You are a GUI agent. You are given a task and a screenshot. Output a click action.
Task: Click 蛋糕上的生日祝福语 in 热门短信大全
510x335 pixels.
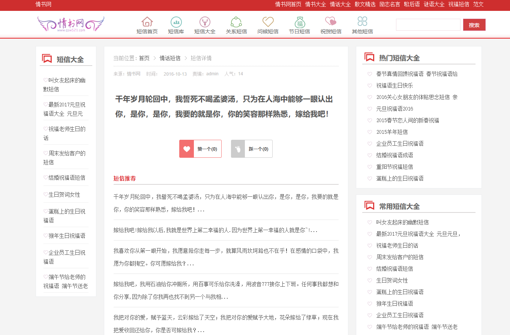(x=400, y=179)
